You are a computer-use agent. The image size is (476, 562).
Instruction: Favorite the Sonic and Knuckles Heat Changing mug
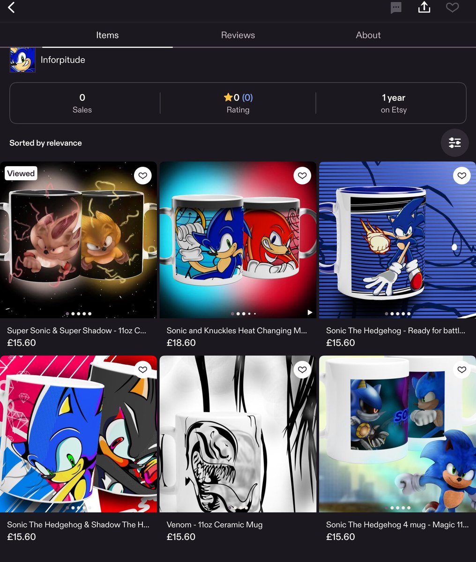click(x=302, y=176)
